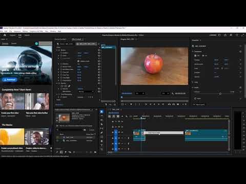Collapse Time Remapping group

tap(57, 94)
